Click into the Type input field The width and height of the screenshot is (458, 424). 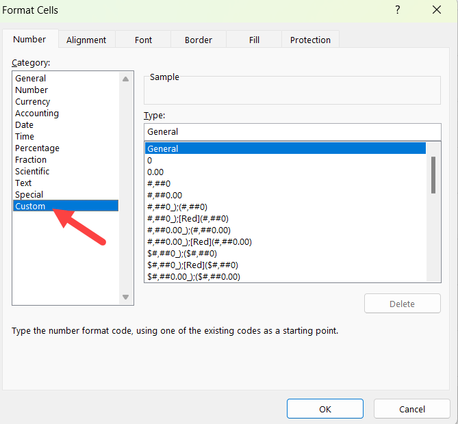pyautogui.click(x=292, y=132)
